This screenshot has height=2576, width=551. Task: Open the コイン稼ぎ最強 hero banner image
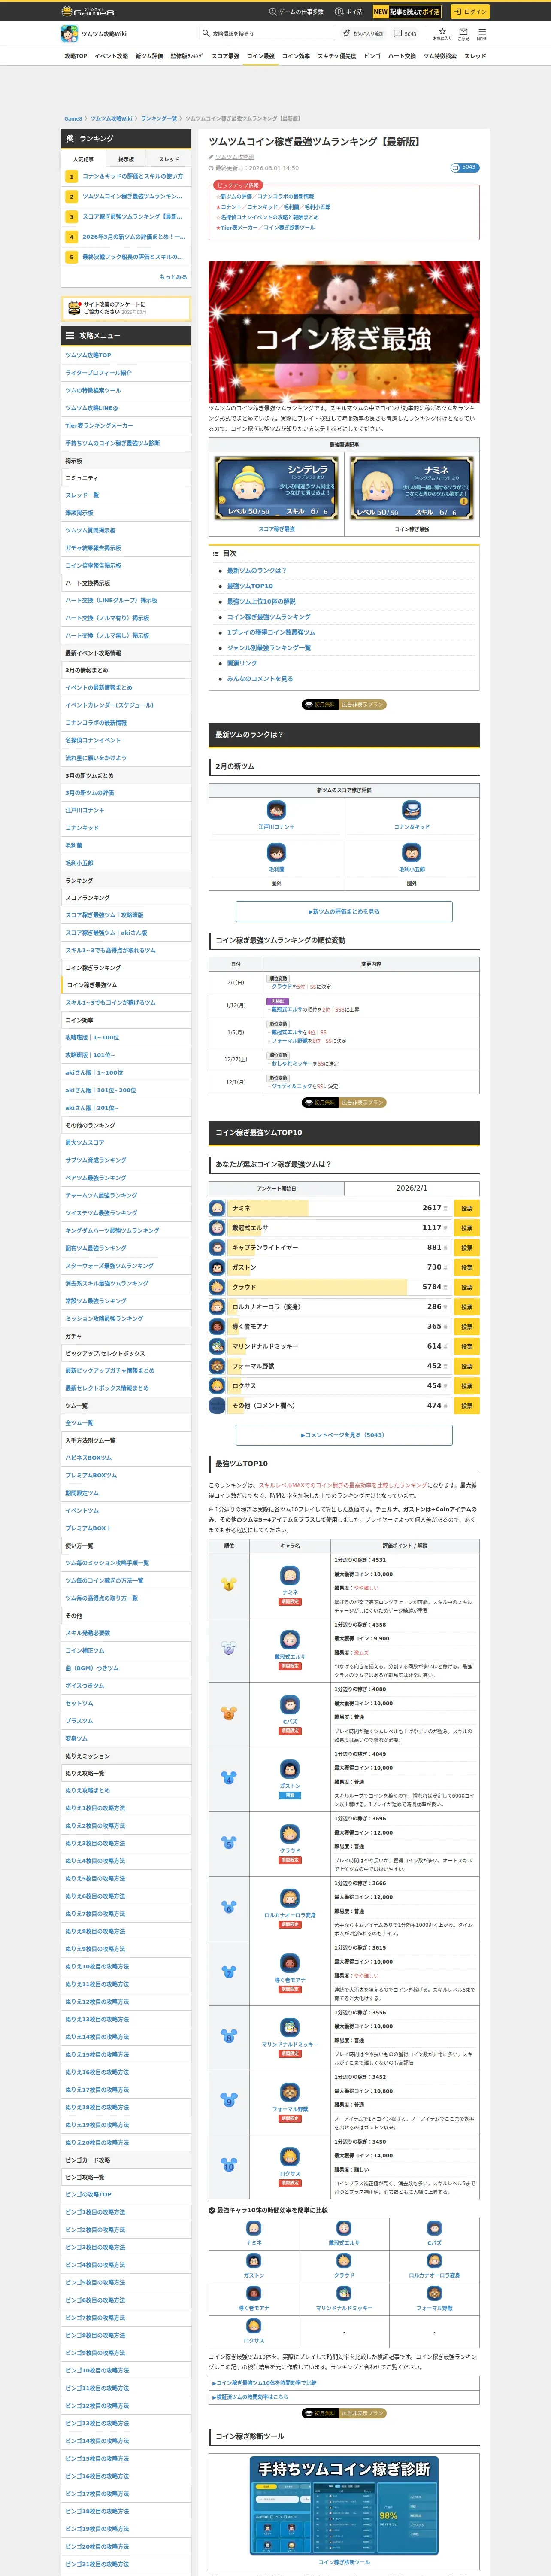coord(344,332)
